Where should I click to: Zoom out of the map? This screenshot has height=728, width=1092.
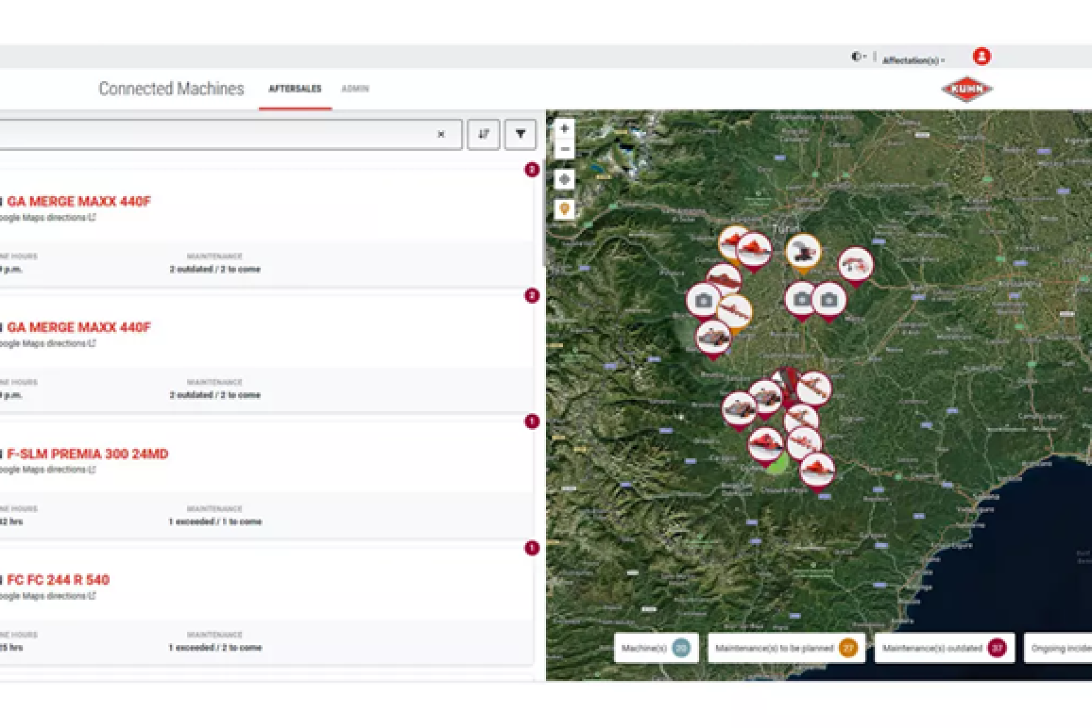click(x=564, y=149)
